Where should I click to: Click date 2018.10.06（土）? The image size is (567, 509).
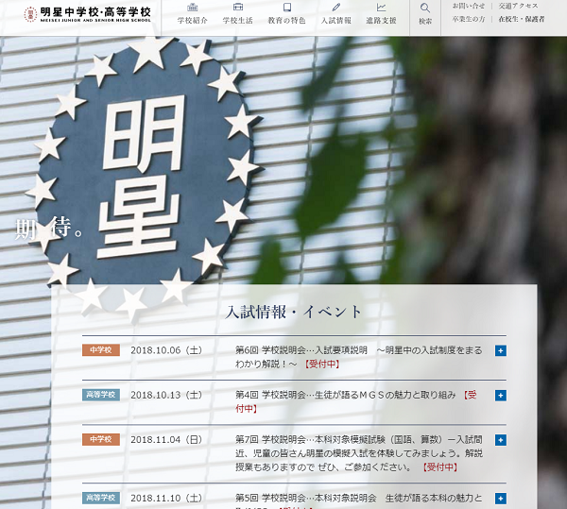click(x=166, y=350)
